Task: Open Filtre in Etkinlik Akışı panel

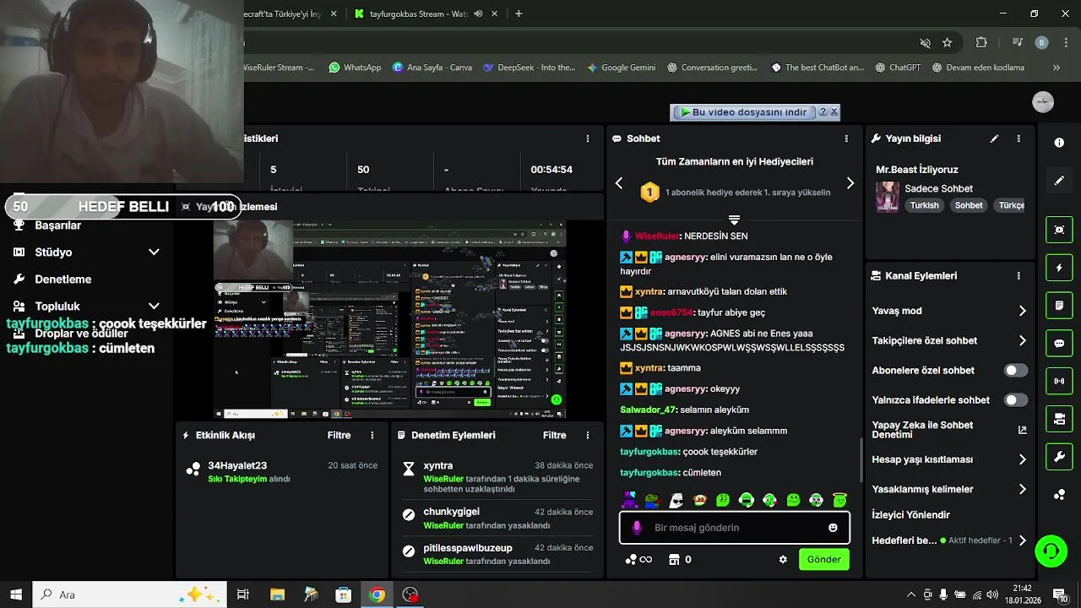Action: (340, 436)
